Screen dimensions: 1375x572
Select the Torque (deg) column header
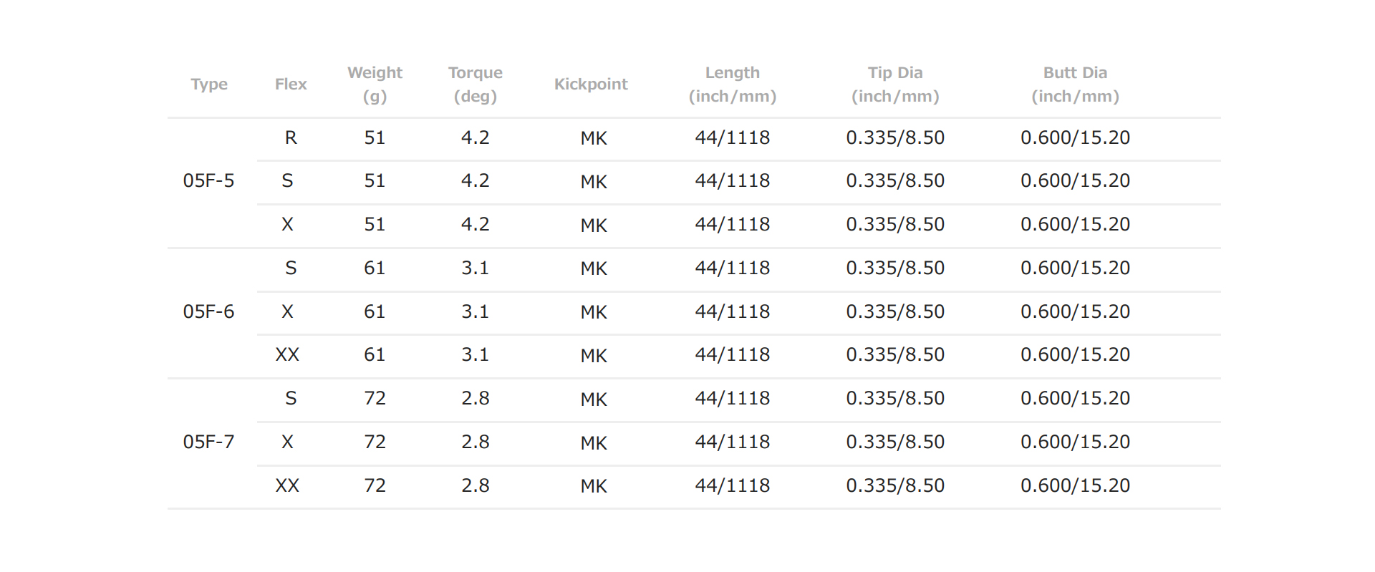[476, 84]
